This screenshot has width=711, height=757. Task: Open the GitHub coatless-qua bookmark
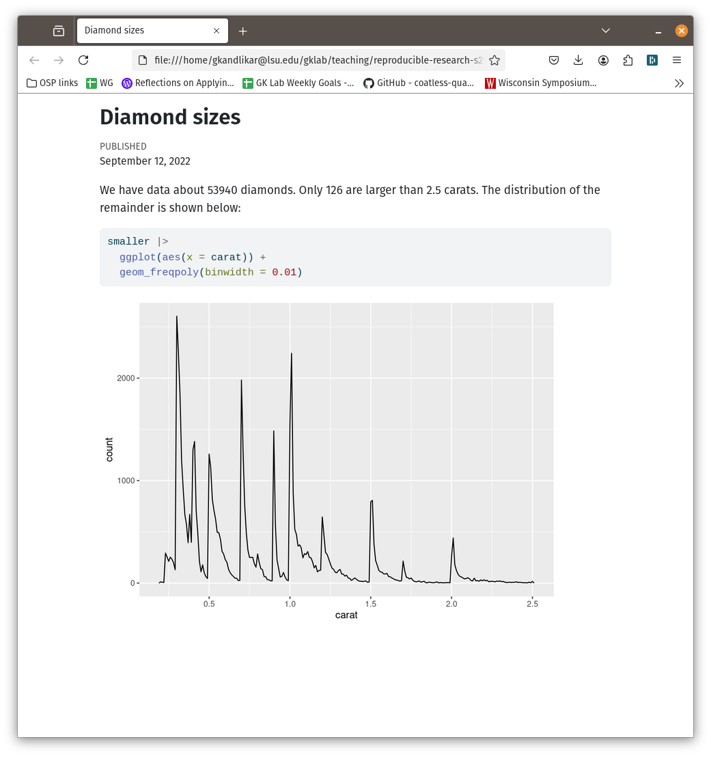(418, 83)
